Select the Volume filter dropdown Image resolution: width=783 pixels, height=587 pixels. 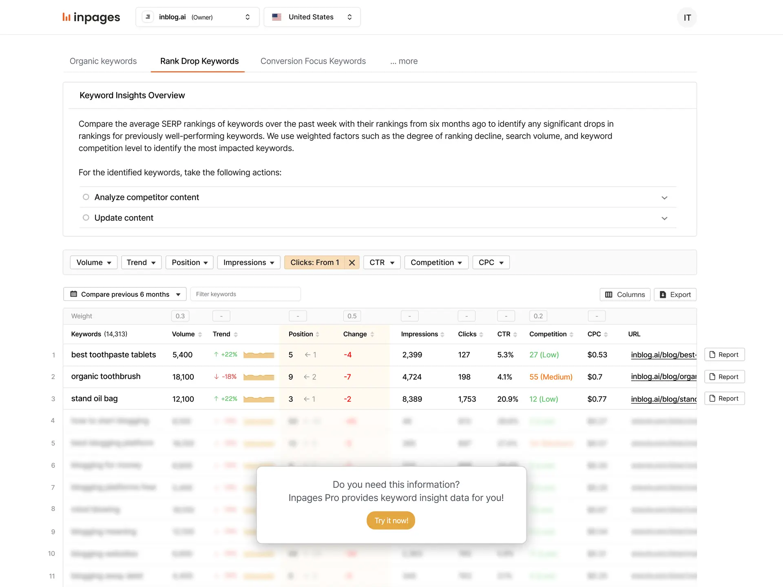pyautogui.click(x=93, y=262)
